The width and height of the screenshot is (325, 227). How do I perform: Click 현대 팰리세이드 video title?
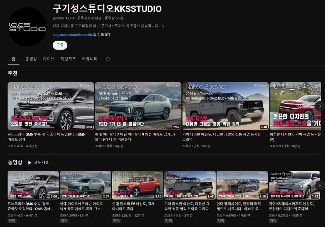(x=239, y=206)
